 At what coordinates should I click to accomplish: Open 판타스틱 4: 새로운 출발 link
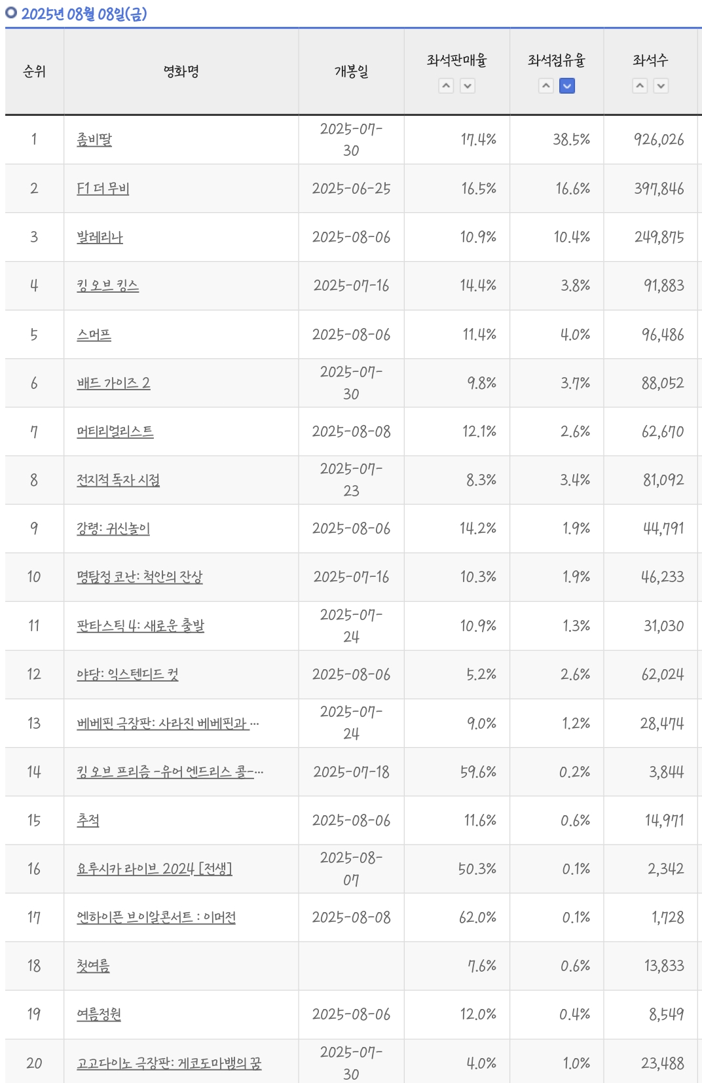(x=140, y=626)
